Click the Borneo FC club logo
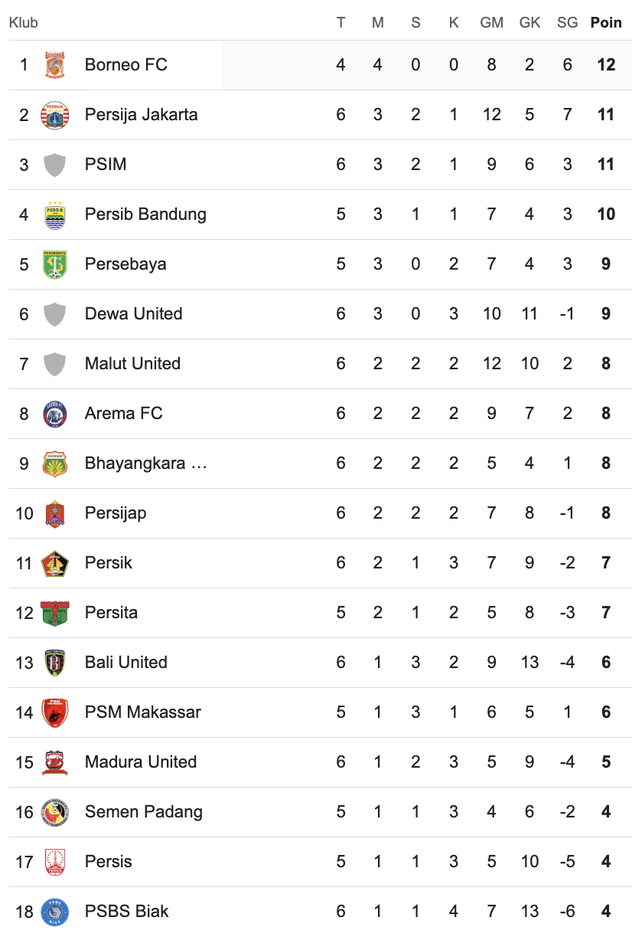 pos(55,65)
